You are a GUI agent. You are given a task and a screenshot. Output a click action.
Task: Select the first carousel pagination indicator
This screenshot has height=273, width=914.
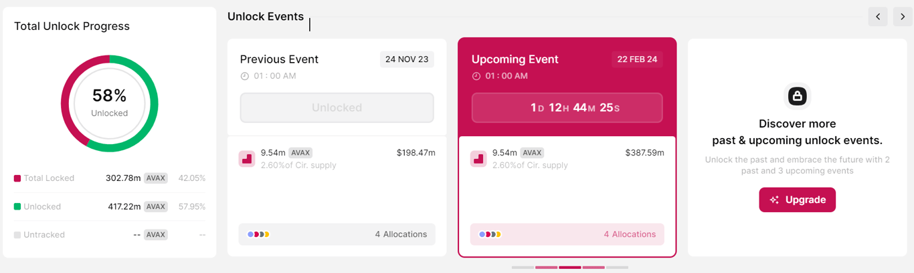coord(523,268)
